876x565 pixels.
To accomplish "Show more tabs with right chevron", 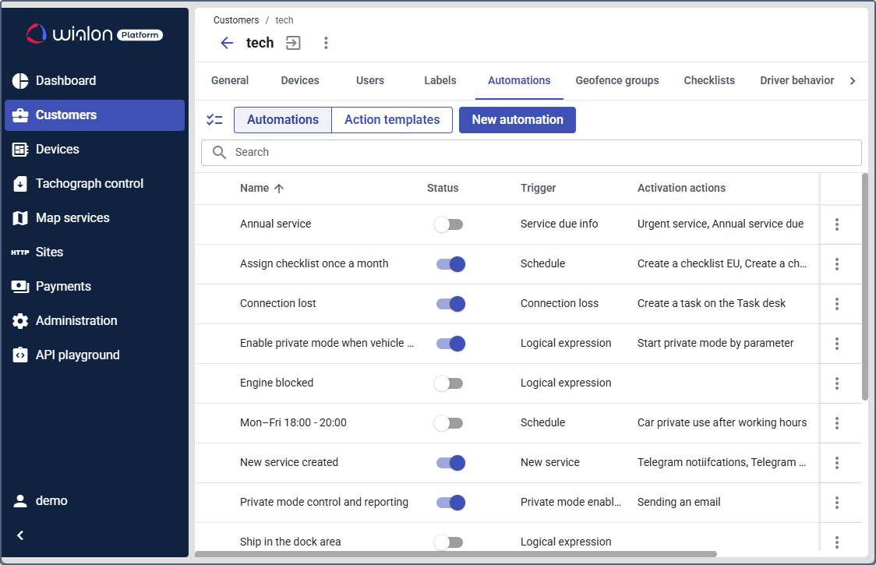I will pyautogui.click(x=853, y=81).
